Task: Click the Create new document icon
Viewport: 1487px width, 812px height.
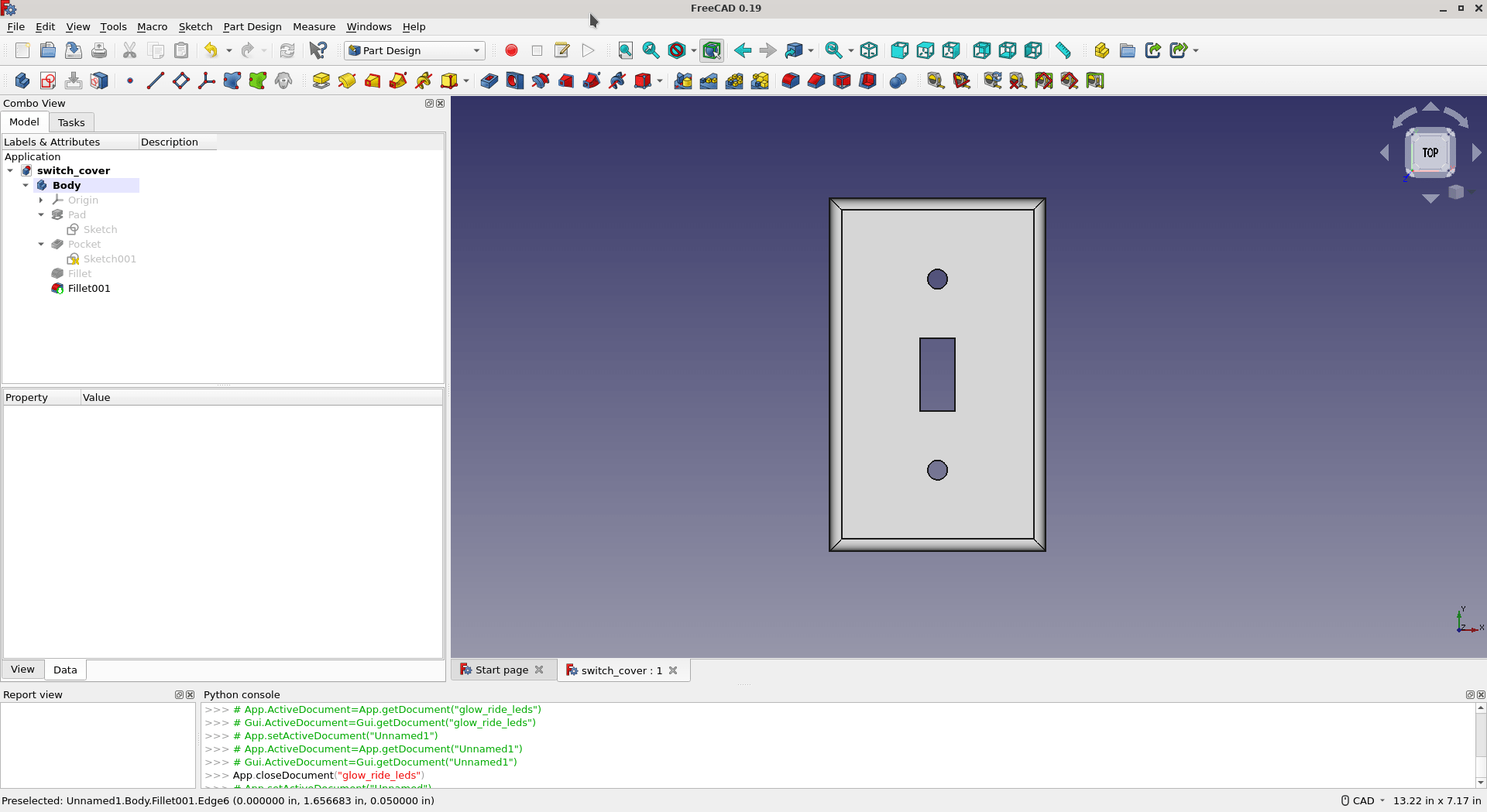Action: (x=22, y=50)
